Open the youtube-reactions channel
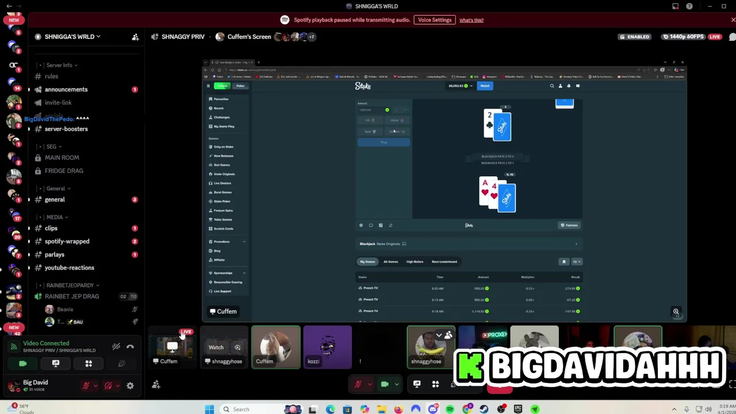Screen dimensions: 736x414 coord(69,268)
